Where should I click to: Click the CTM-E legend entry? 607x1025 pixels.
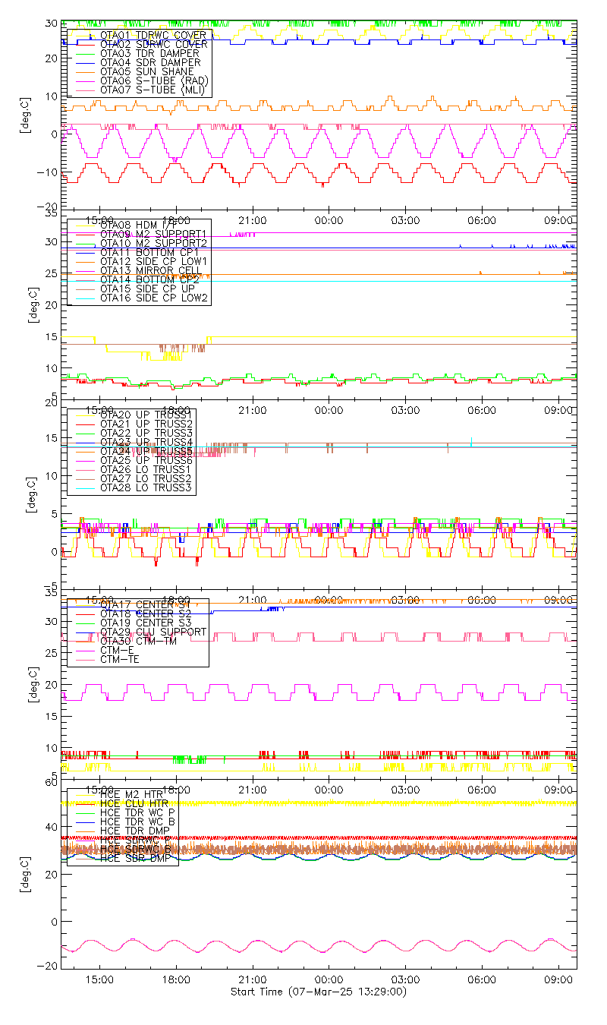117,650
